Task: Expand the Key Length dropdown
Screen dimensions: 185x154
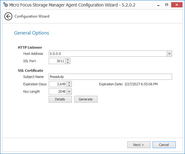Action: [x=69, y=91]
